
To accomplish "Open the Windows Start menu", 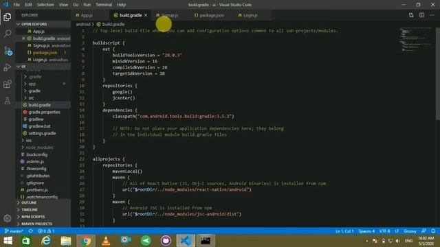I will click(8, 241).
